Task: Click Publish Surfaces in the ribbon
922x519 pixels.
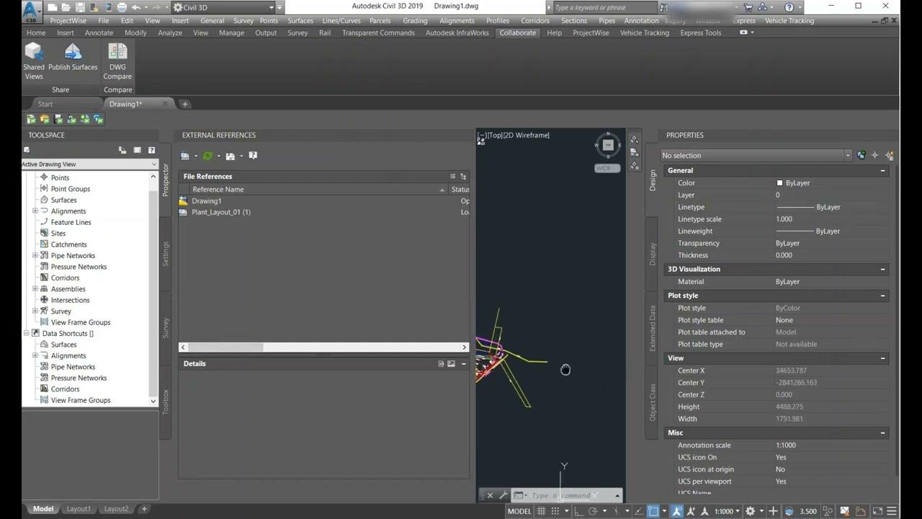Action: pos(73,58)
